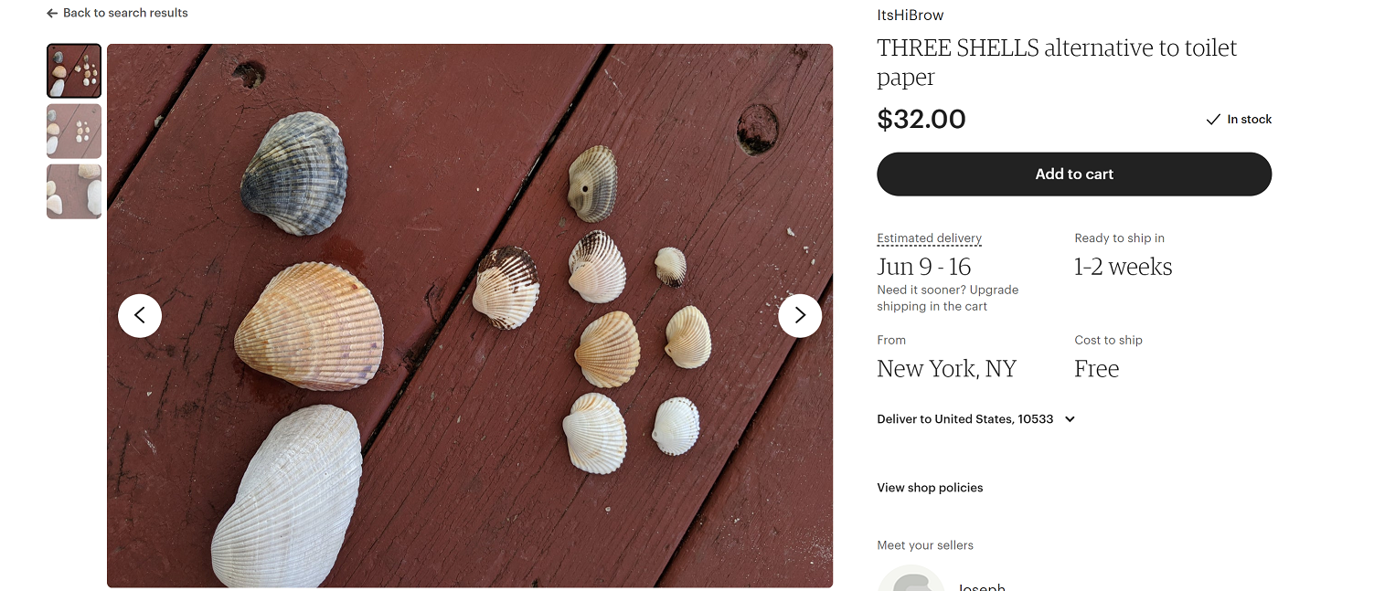Open View shop policies
The width and height of the screenshot is (1374, 591).
point(930,488)
